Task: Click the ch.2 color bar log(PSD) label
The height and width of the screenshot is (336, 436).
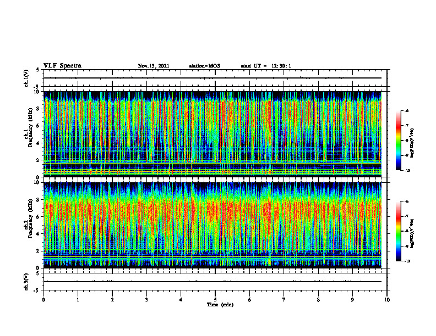Action: [412, 233]
